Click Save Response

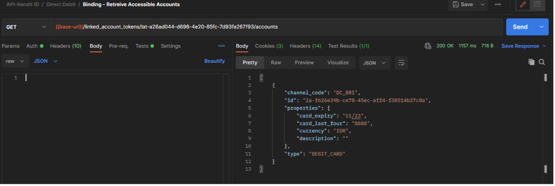pos(524,46)
